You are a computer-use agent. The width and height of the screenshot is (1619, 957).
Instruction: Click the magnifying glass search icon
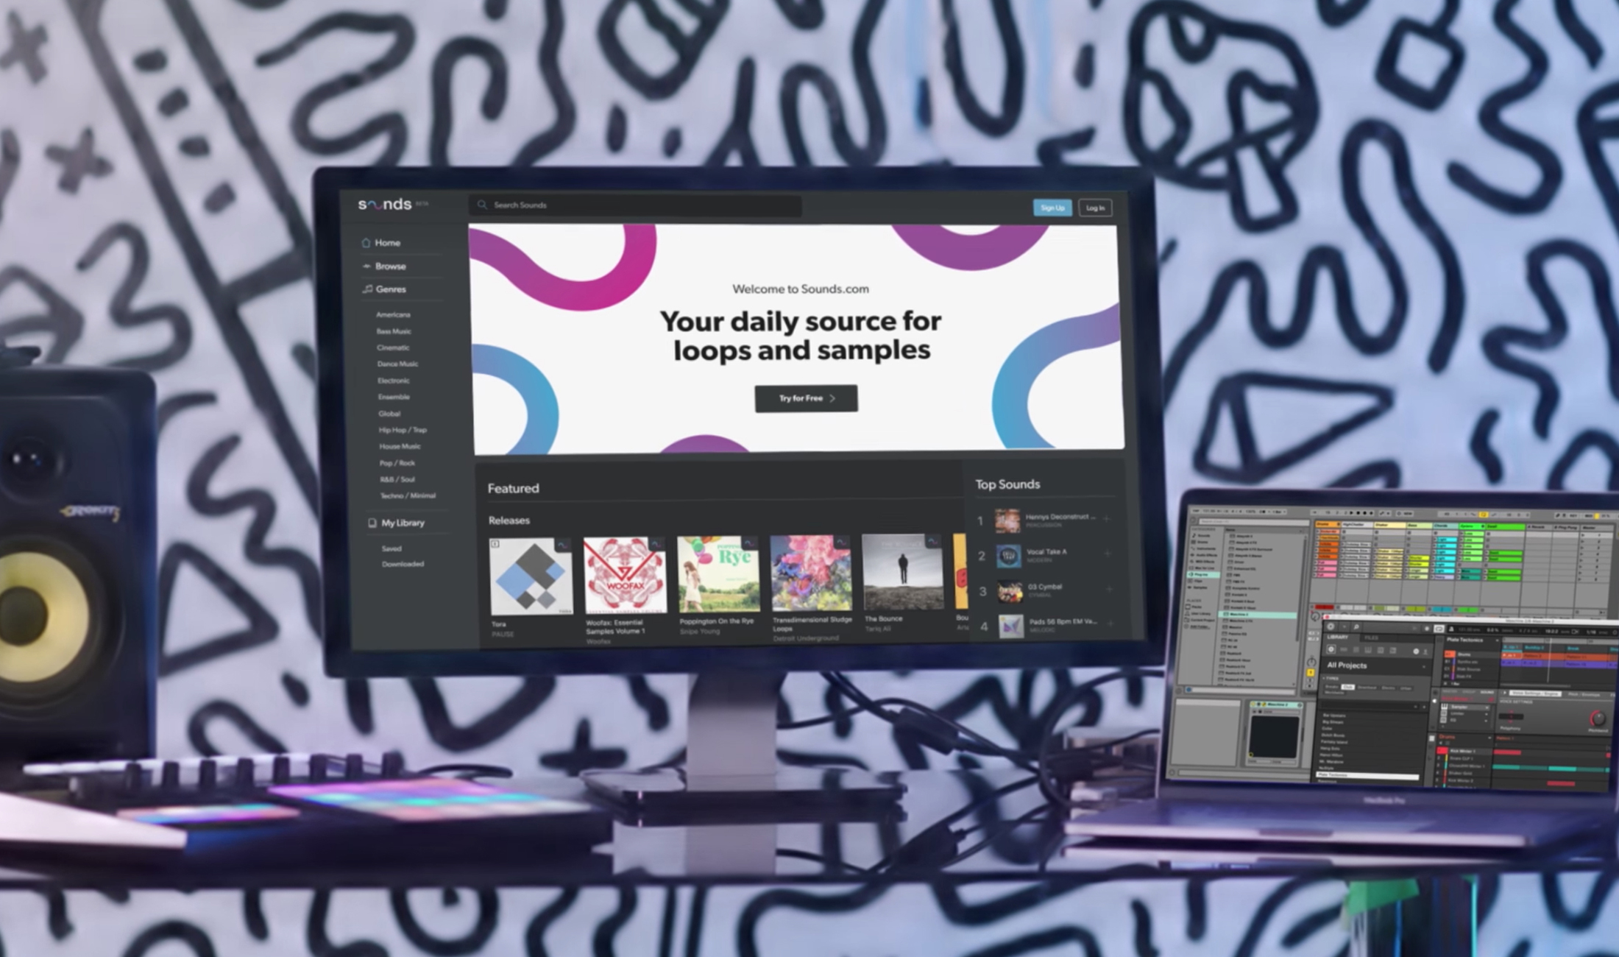483,205
